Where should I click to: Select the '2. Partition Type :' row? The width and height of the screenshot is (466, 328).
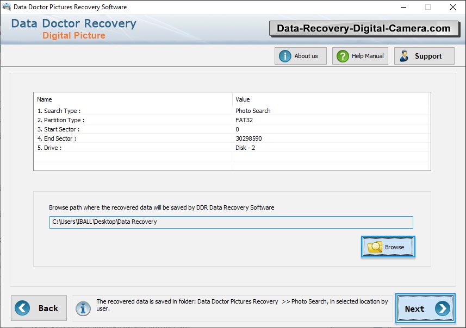[x=232, y=120]
